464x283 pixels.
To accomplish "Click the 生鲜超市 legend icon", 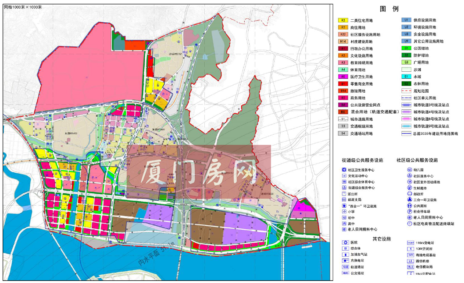I will [x=410, y=188].
